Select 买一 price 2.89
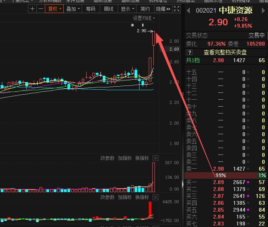Viewport: 268px width, 227px height. [219, 183]
